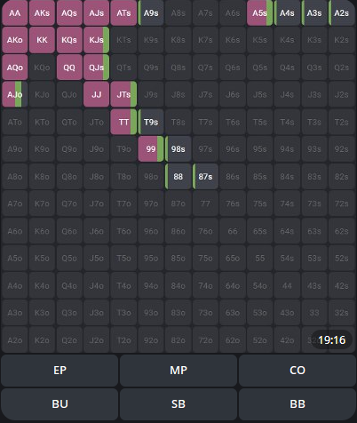The width and height of the screenshot is (357, 423).
Task: Click the A9s hand cell
Action: point(151,13)
